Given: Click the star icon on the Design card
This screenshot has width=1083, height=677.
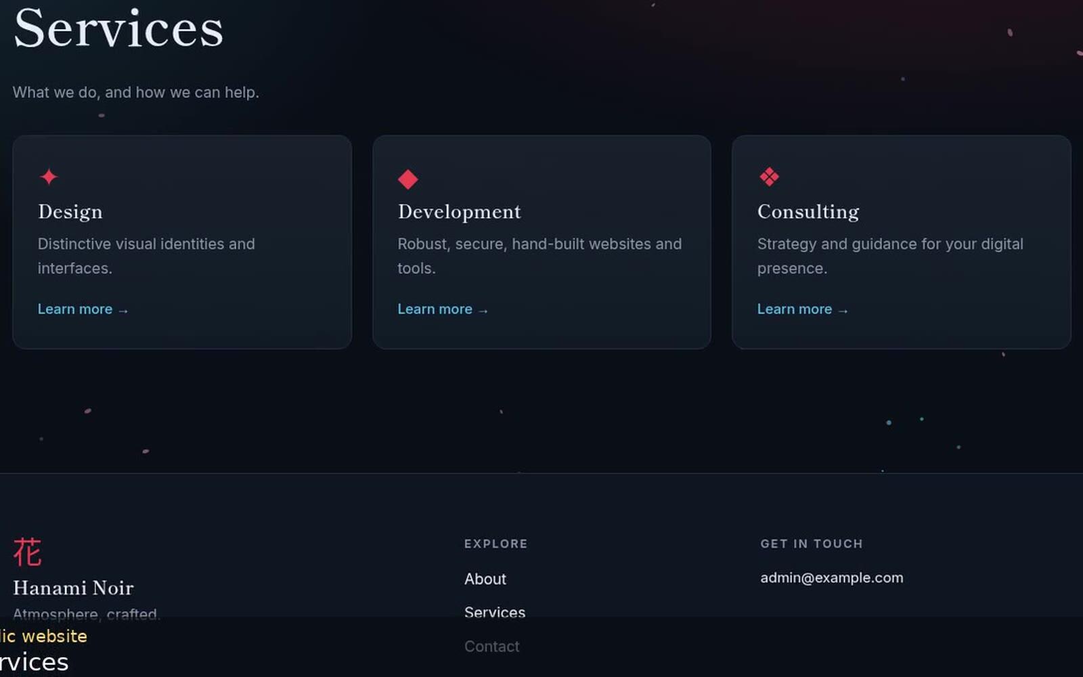Looking at the screenshot, I should click(49, 177).
